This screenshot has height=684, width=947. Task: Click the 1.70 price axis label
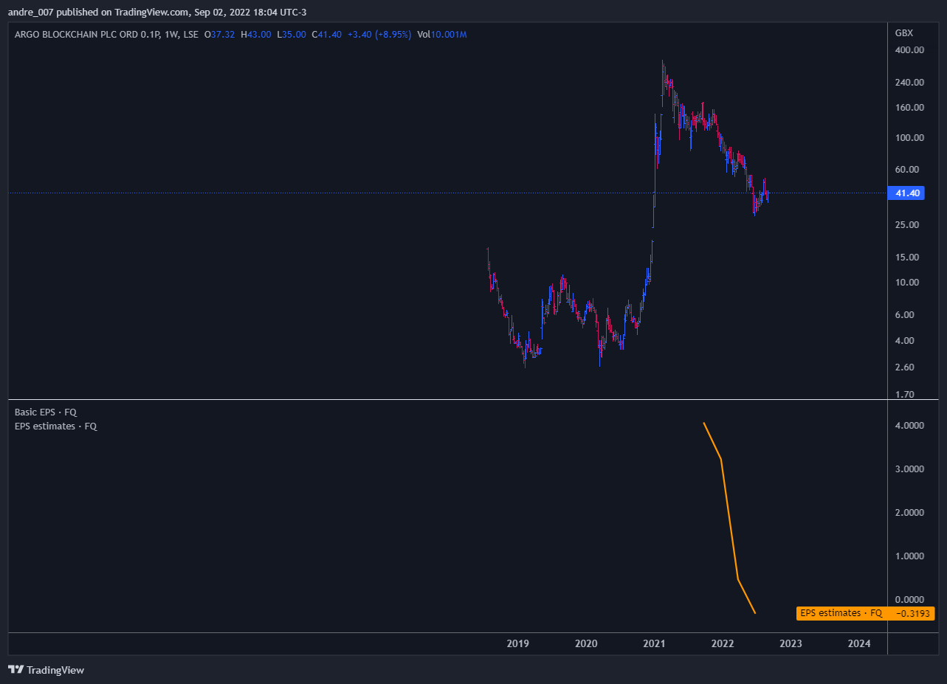click(x=905, y=395)
